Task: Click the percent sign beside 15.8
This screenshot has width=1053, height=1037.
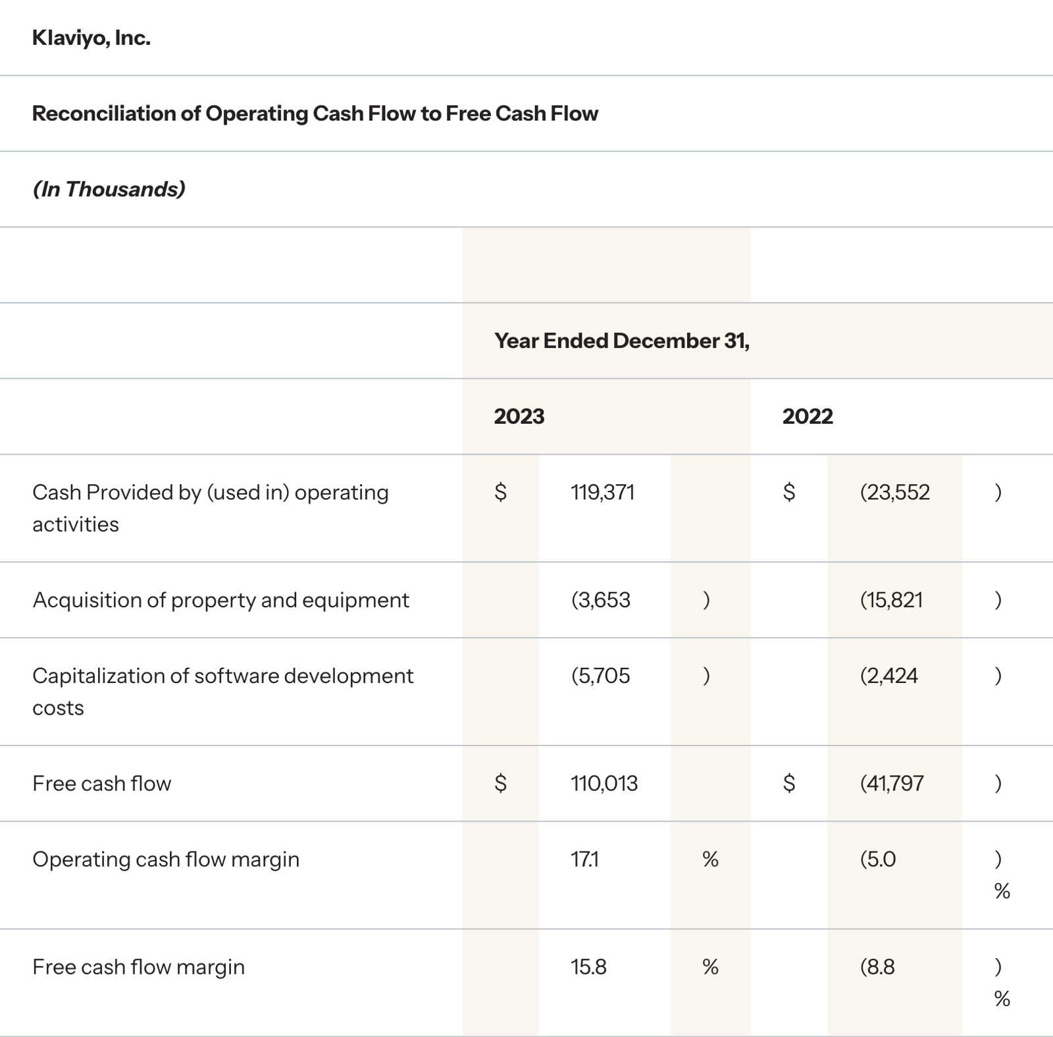Action: tap(711, 967)
